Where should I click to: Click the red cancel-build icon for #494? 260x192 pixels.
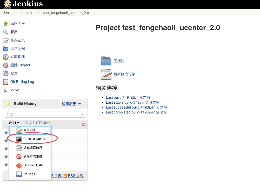coord(84,125)
